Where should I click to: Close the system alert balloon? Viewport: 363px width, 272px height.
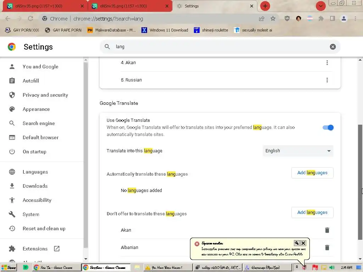(x=303, y=243)
